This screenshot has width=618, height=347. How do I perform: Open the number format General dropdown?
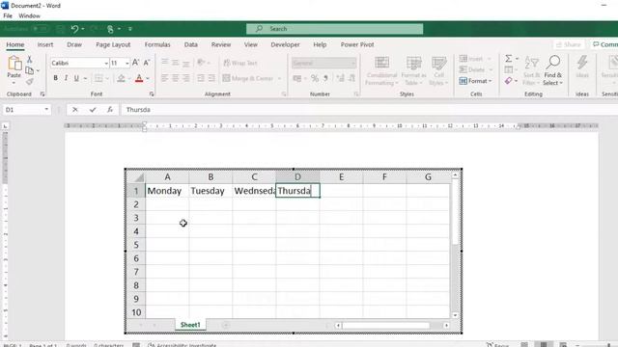352,63
